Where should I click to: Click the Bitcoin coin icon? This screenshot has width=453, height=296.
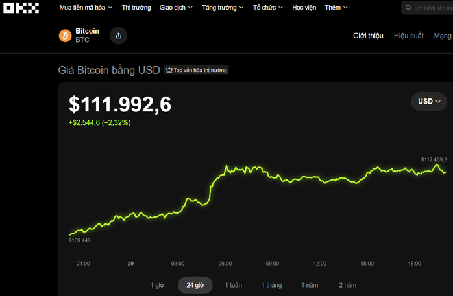point(65,36)
